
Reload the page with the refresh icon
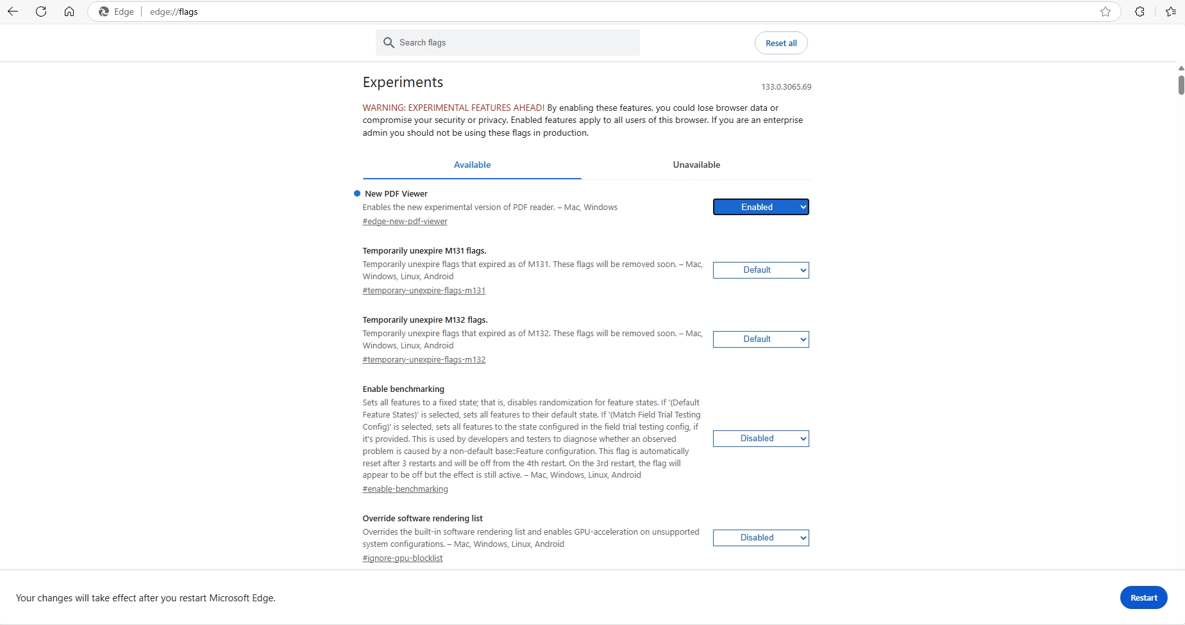tap(40, 12)
